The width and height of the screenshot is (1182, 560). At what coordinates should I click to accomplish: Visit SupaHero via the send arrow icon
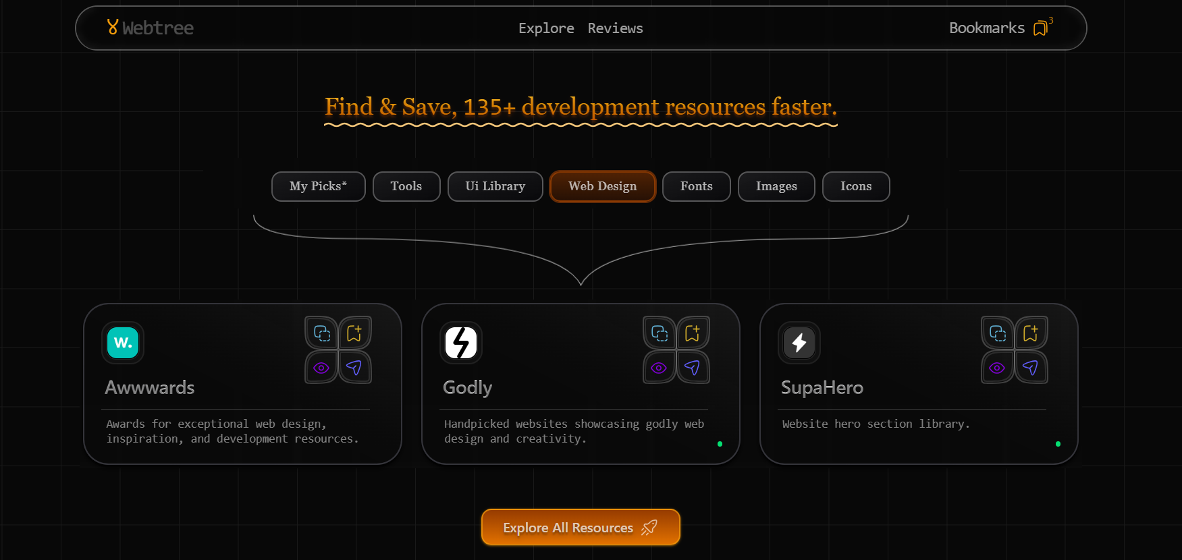[1031, 368]
